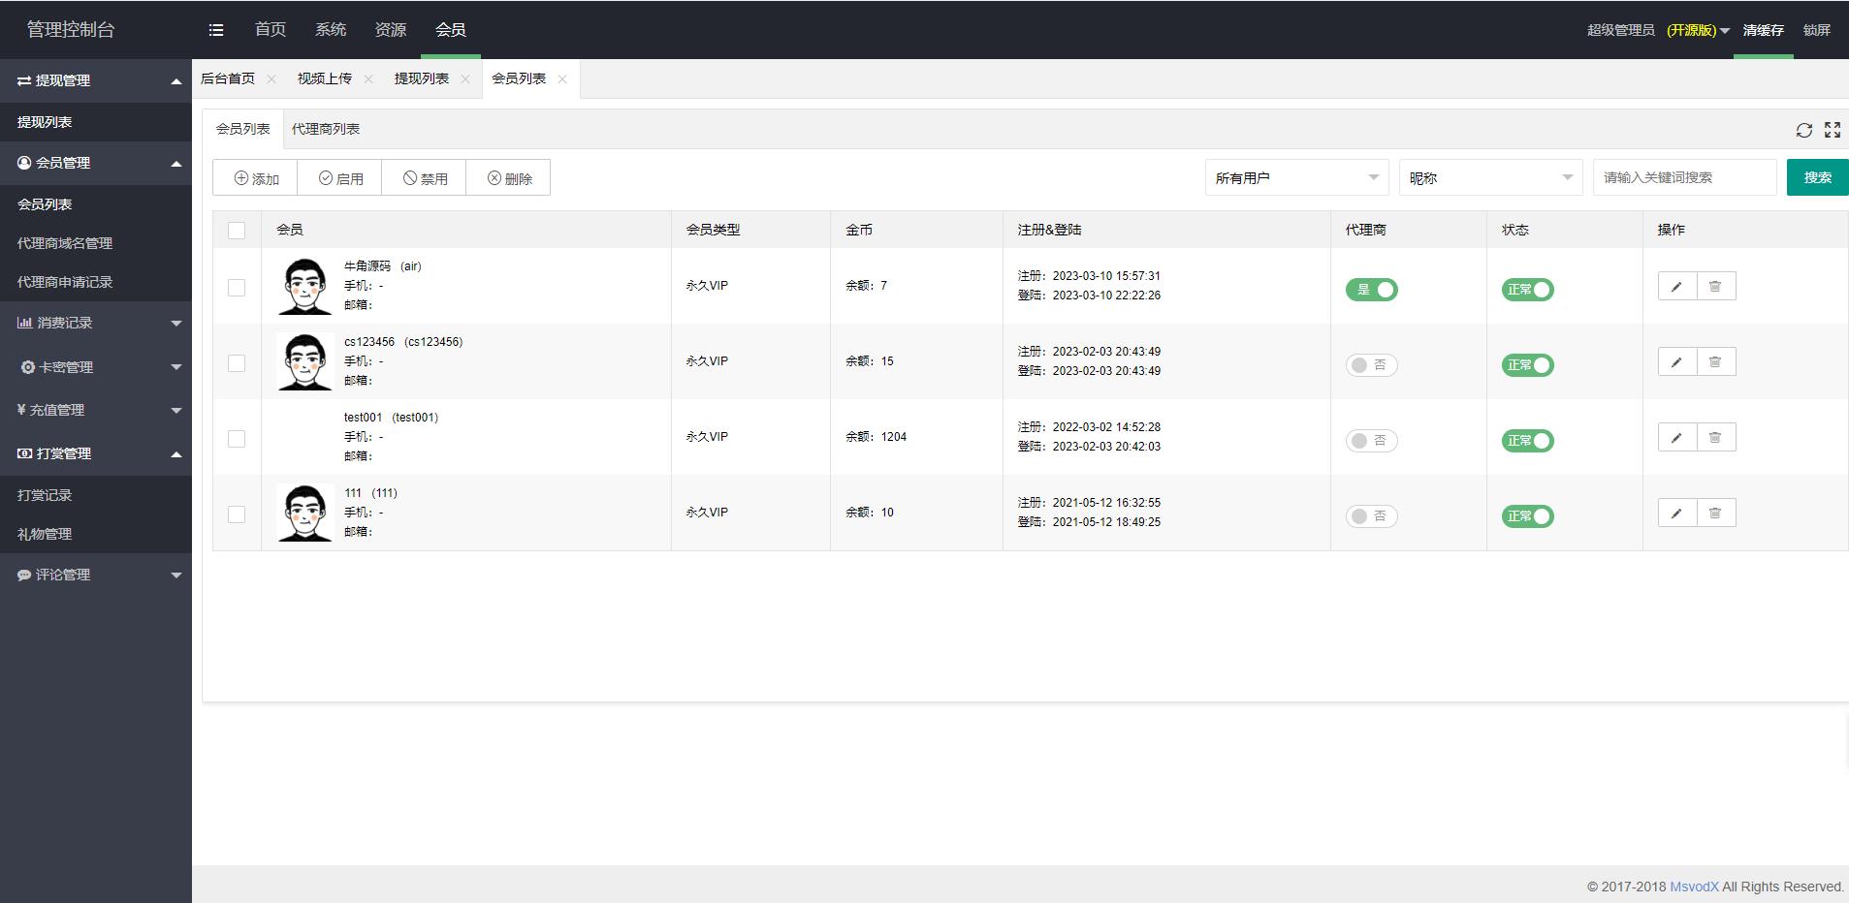Collapse the 会员管理 sidebar section
The image size is (1849, 903).
point(96,163)
